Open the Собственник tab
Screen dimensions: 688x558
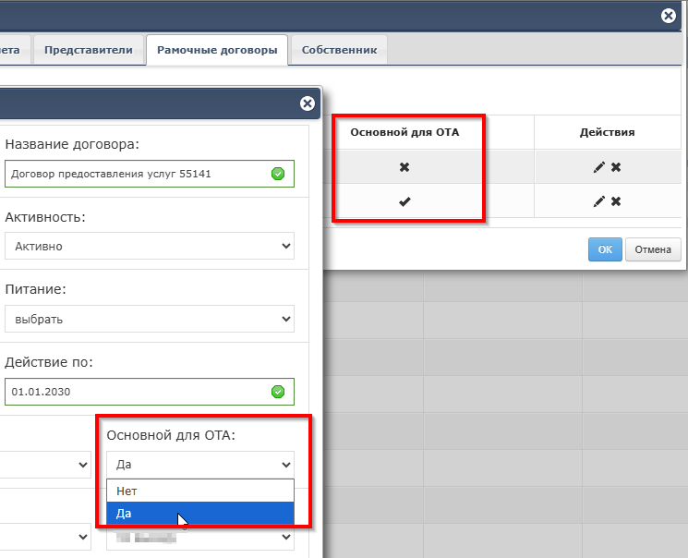(x=339, y=50)
